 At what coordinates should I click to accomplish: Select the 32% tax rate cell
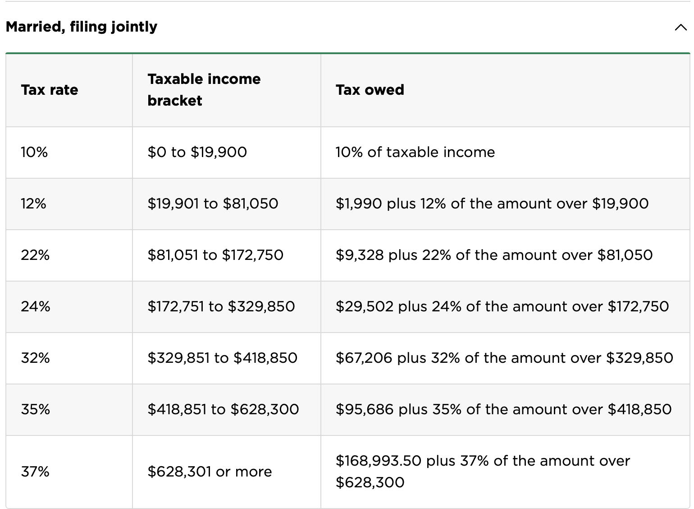[x=35, y=358]
